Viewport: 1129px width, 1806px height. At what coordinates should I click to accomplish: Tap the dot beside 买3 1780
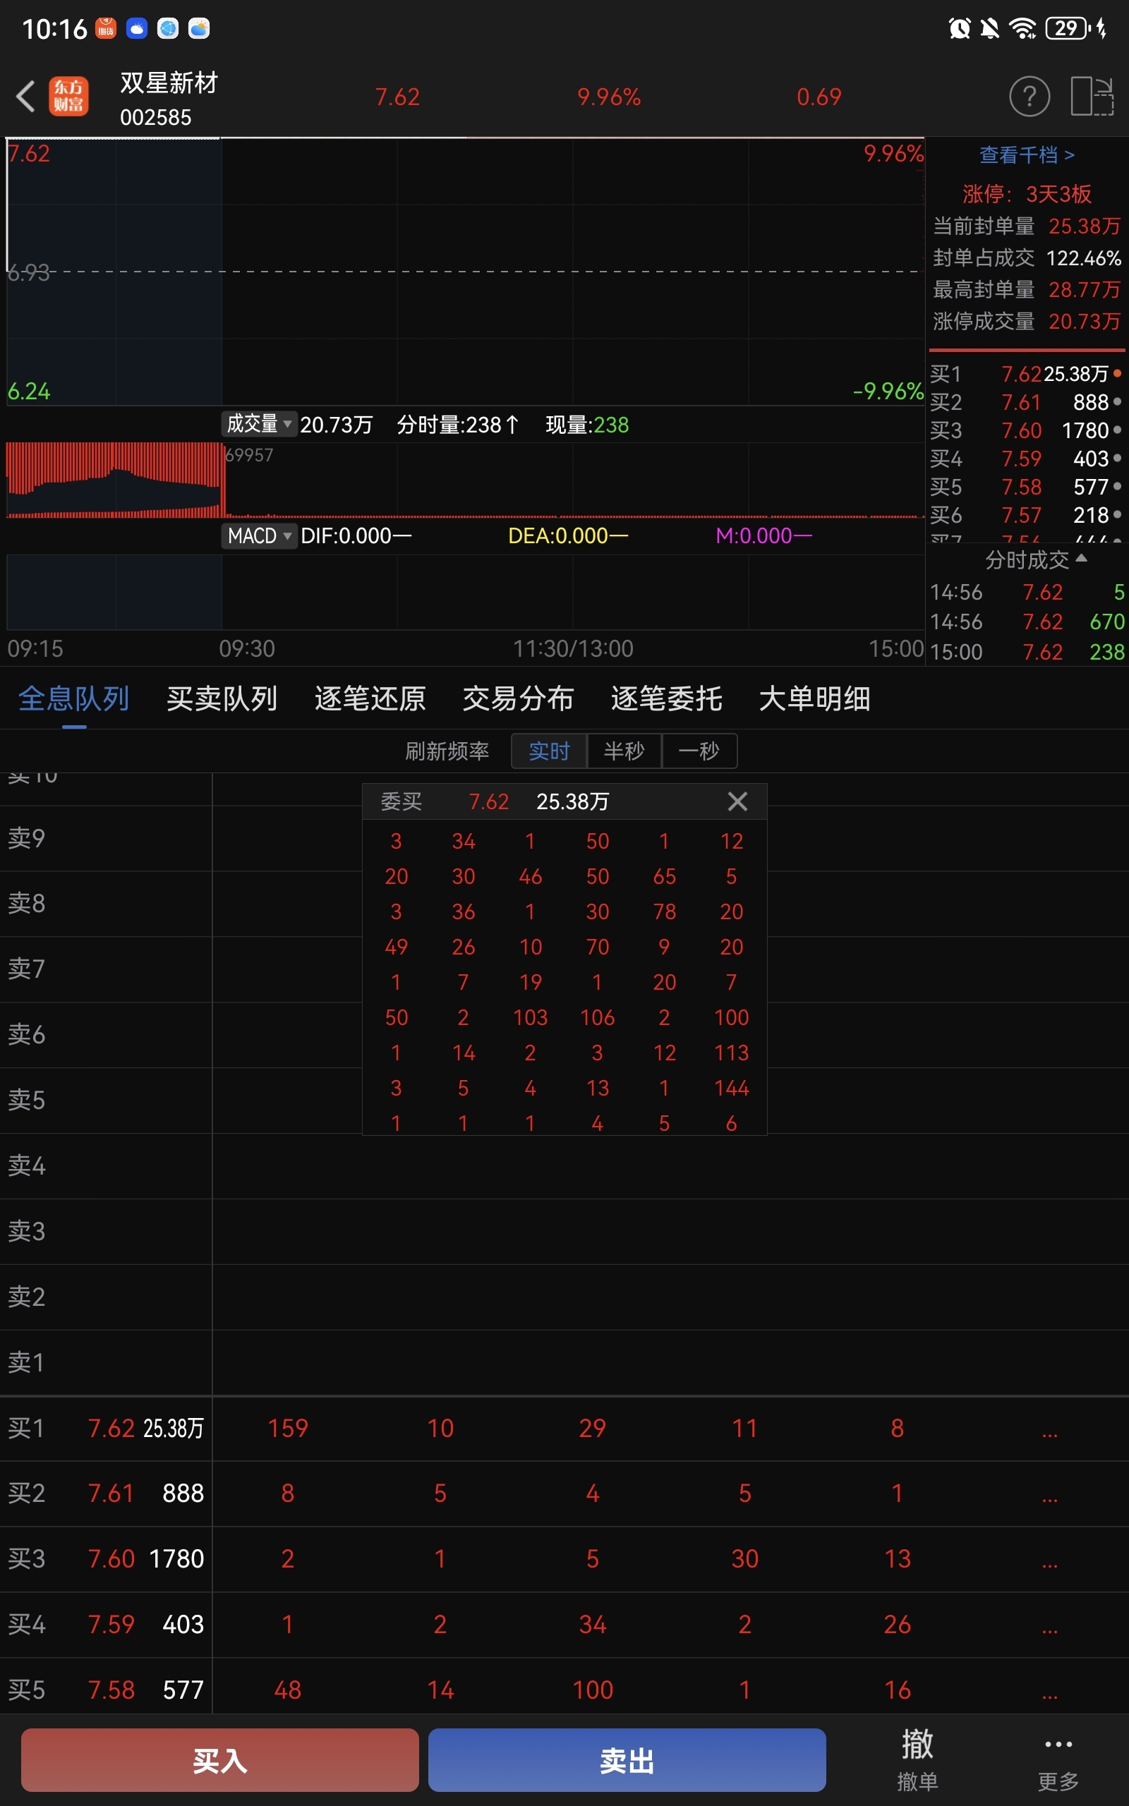(x=1117, y=430)
